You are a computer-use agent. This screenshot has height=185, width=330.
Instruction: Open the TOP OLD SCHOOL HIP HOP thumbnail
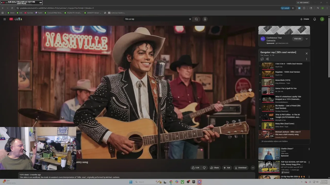coord(269,167)
